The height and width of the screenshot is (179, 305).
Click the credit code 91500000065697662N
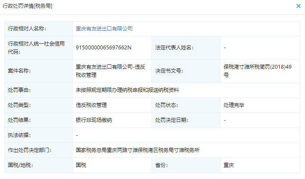[x=104, y=48]
